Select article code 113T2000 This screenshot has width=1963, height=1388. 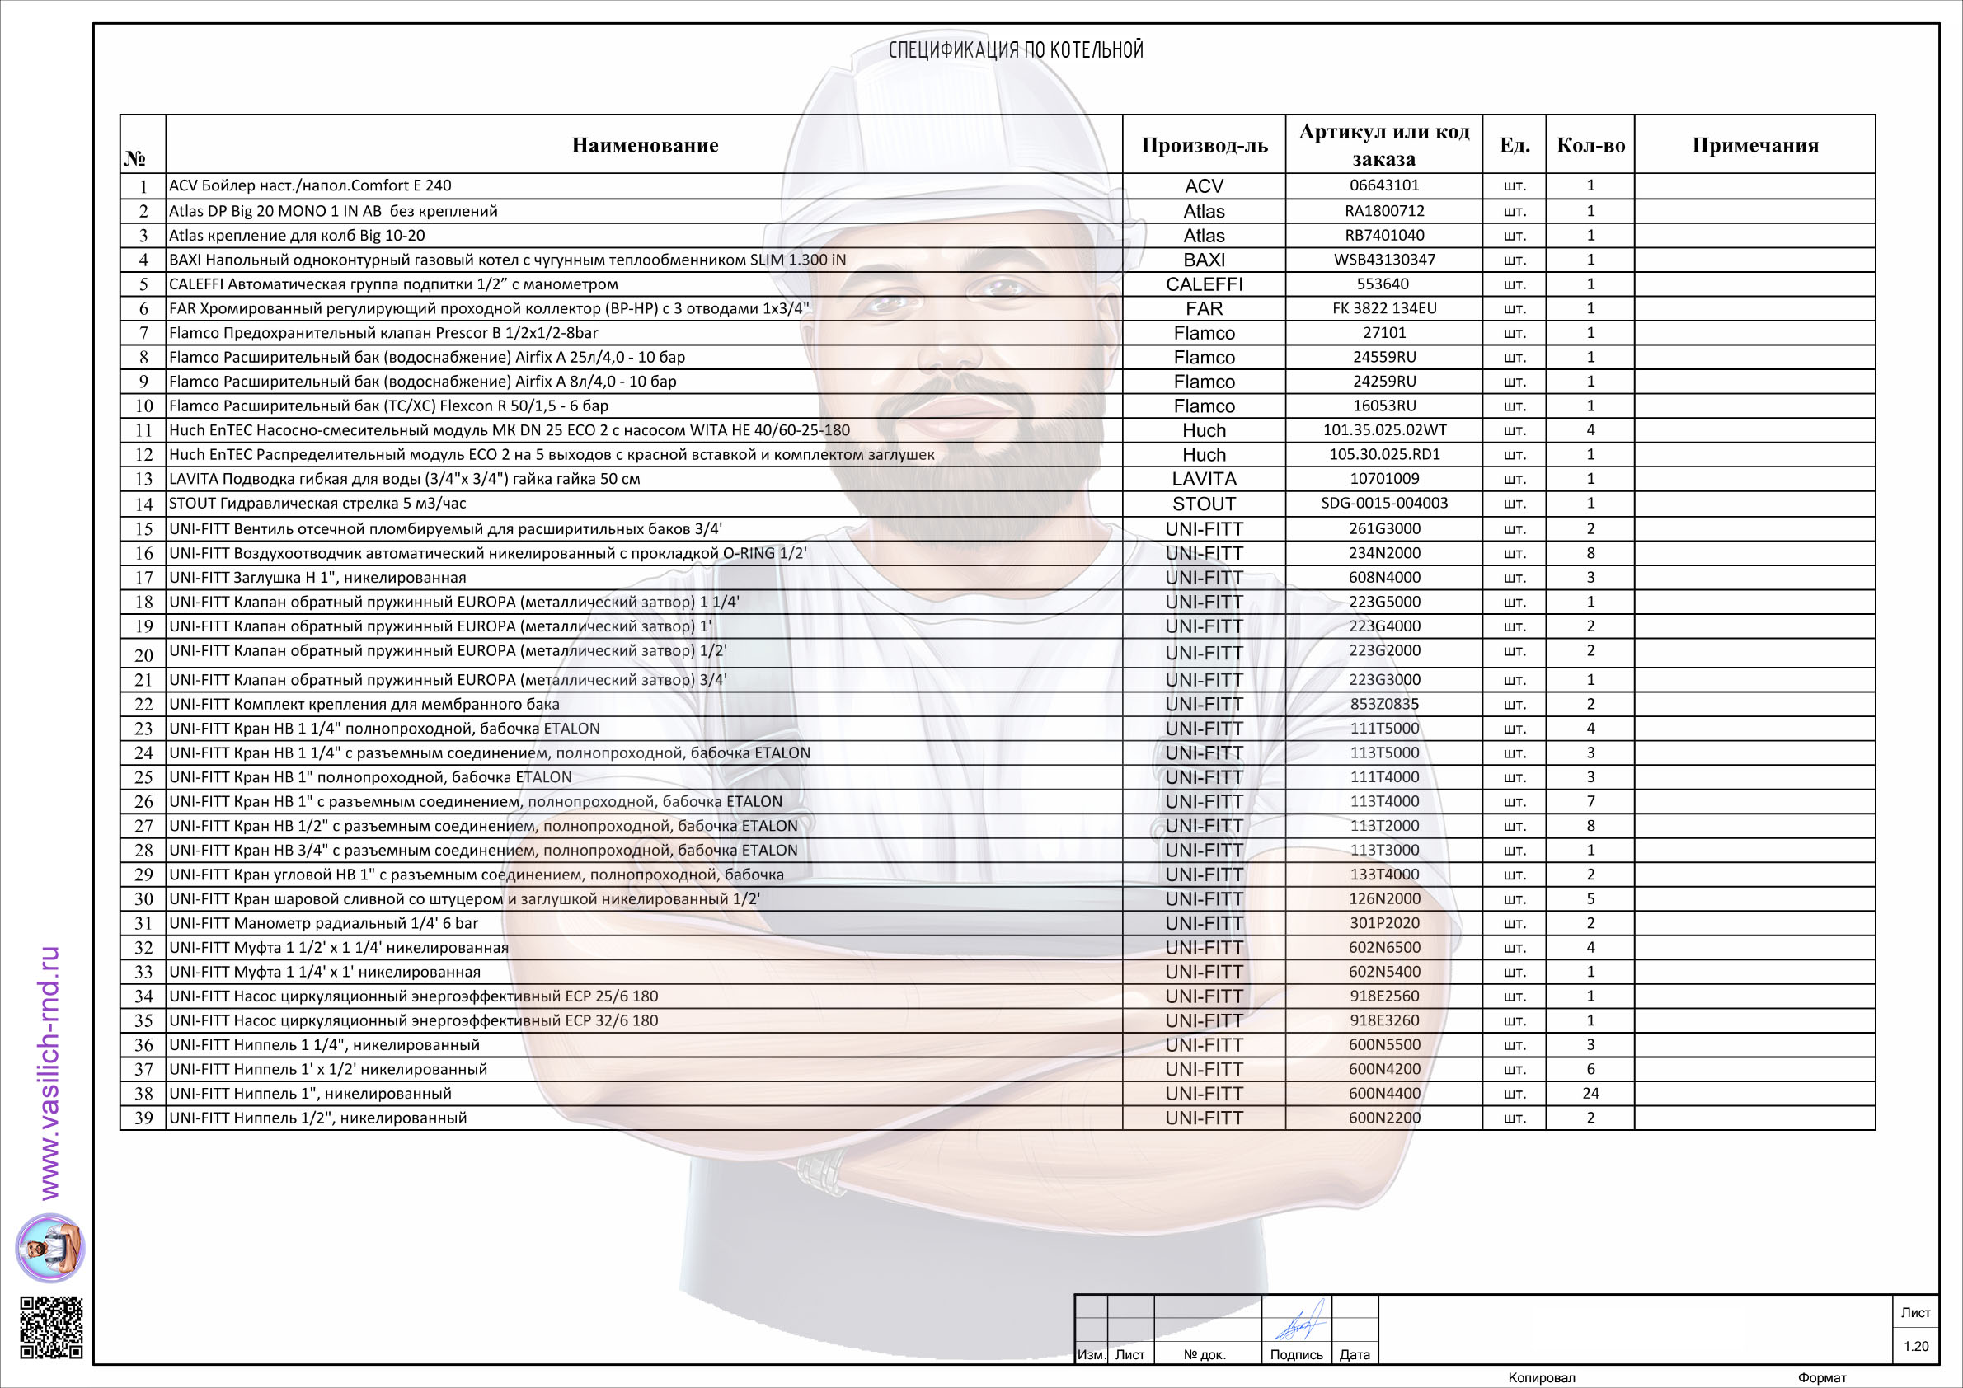tap(1384, 827)
